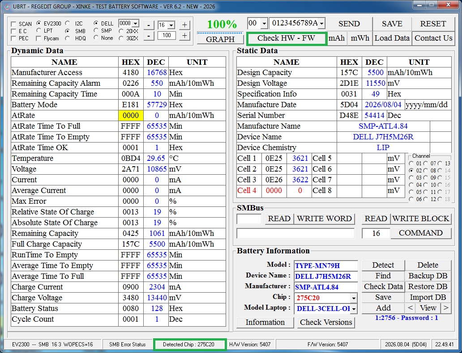
Task: Open the Chip 275C20 dropdown
Action: point(354,298)
